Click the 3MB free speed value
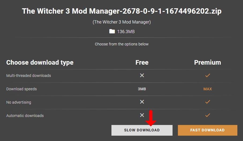Image resolution: width=243 pixels, height=141 pixels. [x=142, y=89]
